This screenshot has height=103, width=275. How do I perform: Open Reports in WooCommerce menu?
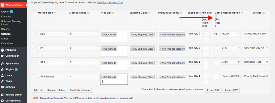tap(5, 29)
